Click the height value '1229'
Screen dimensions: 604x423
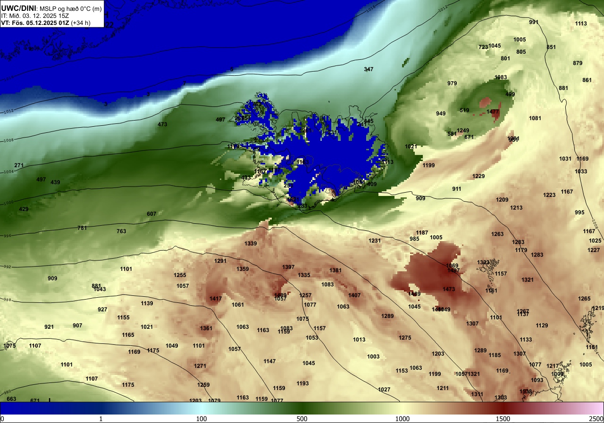tap(478, 176)
